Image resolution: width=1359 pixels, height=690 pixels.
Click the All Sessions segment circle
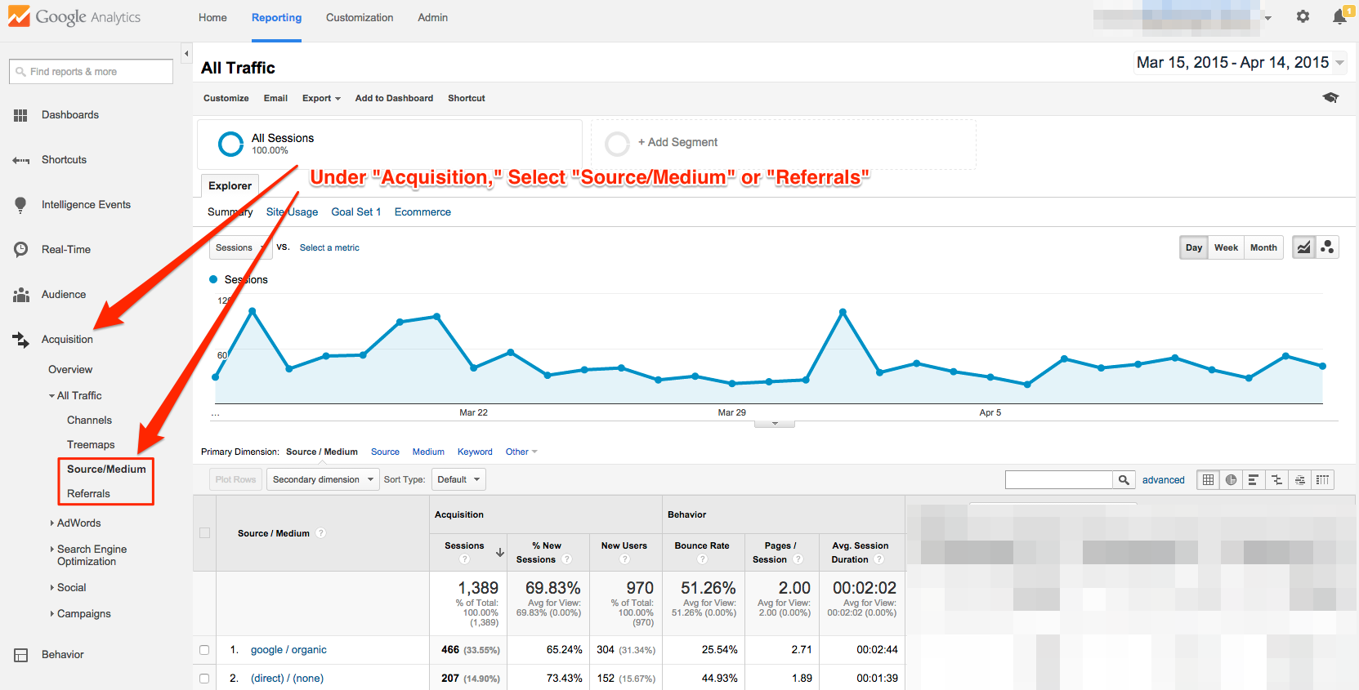[x=231, y=144]
